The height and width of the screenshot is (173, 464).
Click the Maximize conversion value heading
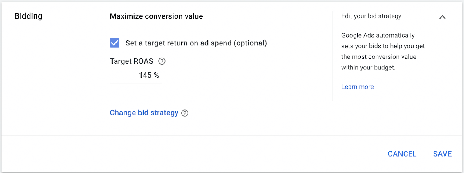point(156,16)
